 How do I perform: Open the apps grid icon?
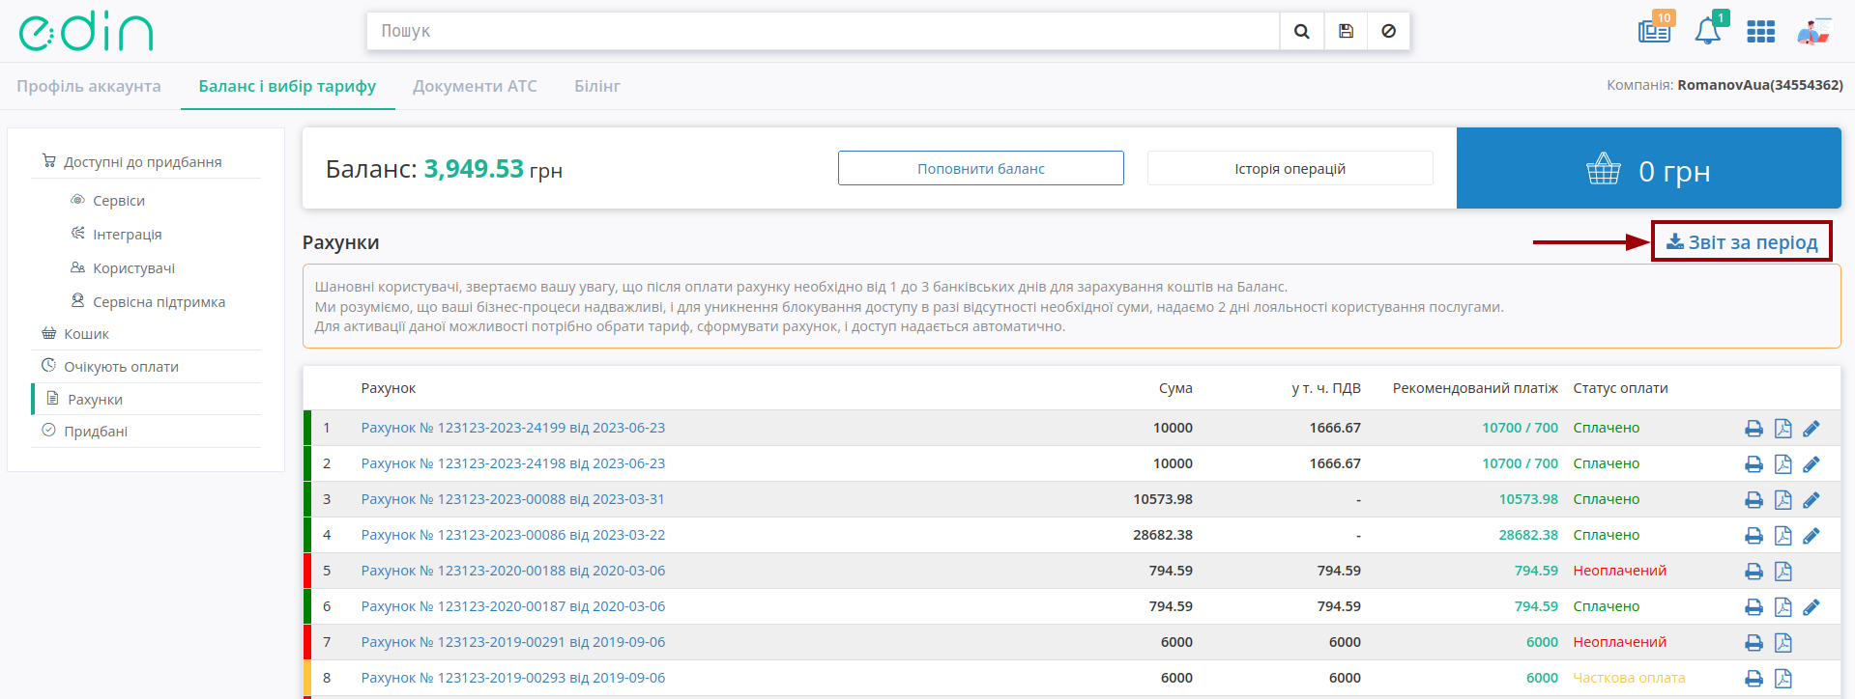coord(1761,32)
